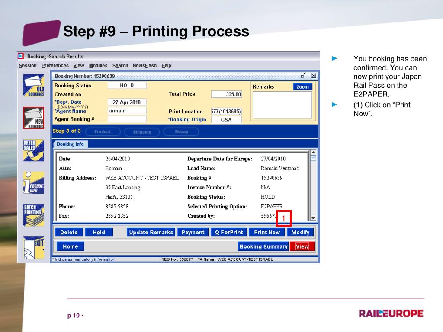Close the Booking Number panel
Viewport: 443px width, 332px height.
pos(313,75)
